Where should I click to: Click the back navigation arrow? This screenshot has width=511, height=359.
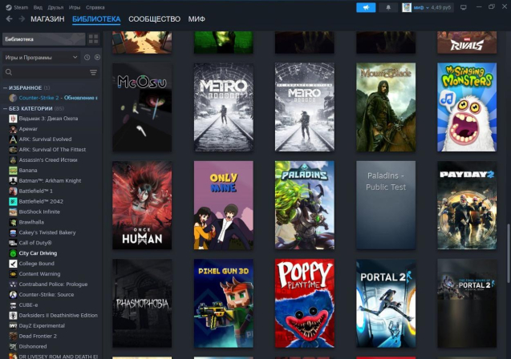tap(9, 18)
